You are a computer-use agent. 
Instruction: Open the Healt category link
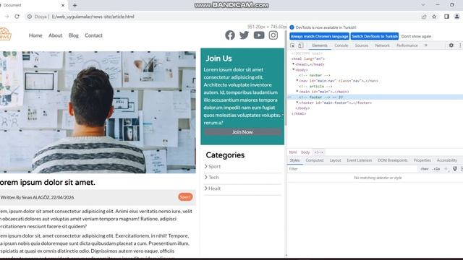click(214, 188)
